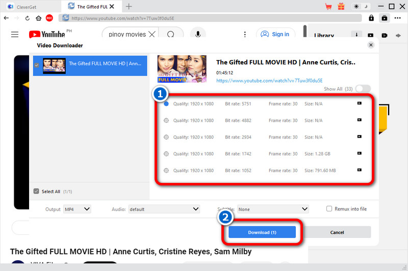Select the 791.60 MB quality option
Screen dimensions: 408x271
click(166, 171)
